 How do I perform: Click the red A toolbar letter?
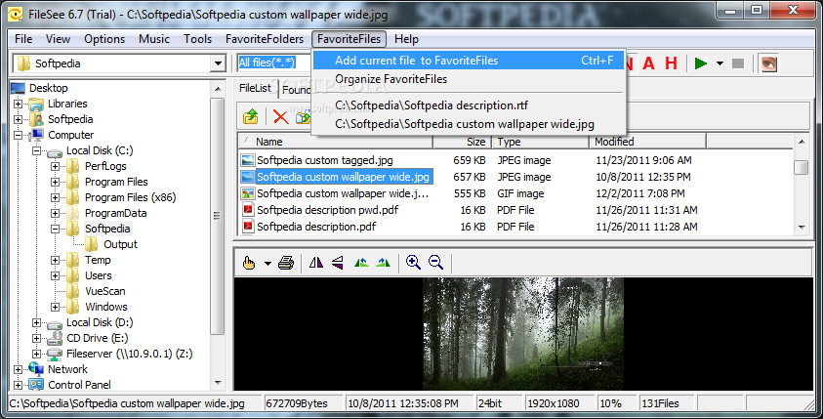[x=649, y=63]
